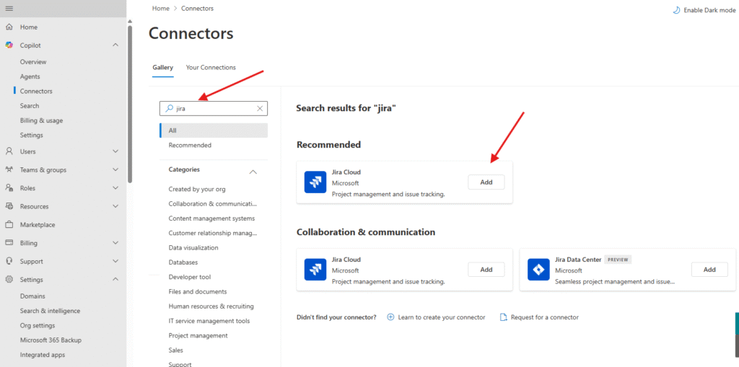Click the connector search input field

[215, 108]
